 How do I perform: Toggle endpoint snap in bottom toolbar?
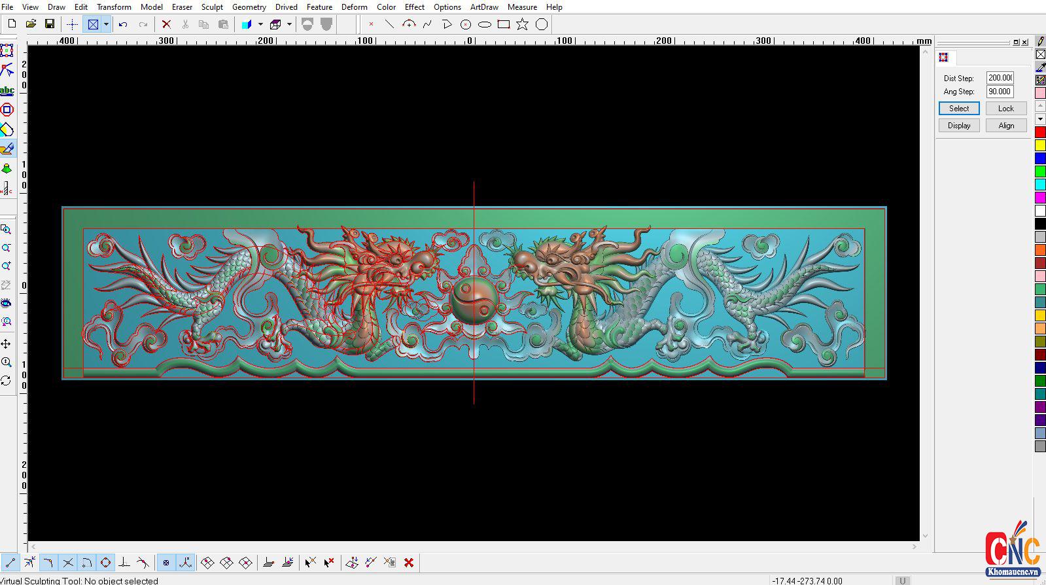coord(10,563)
